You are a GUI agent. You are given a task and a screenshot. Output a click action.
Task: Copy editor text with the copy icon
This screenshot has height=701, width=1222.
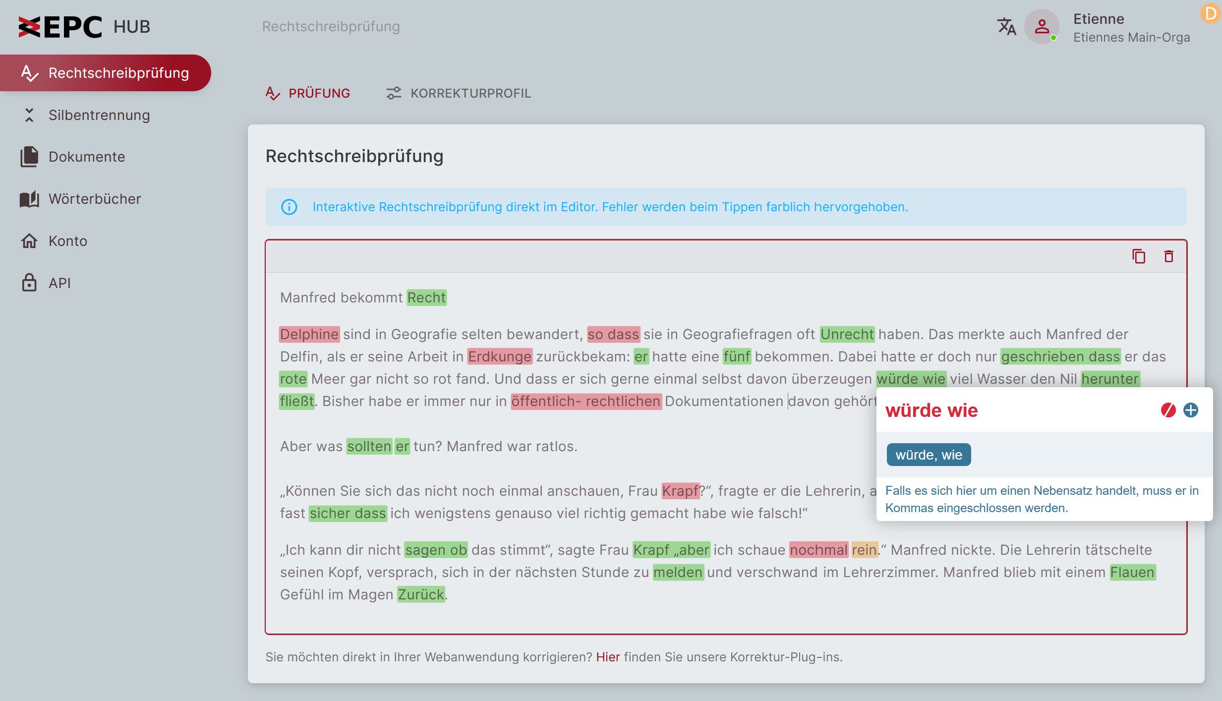[1139, 256]
